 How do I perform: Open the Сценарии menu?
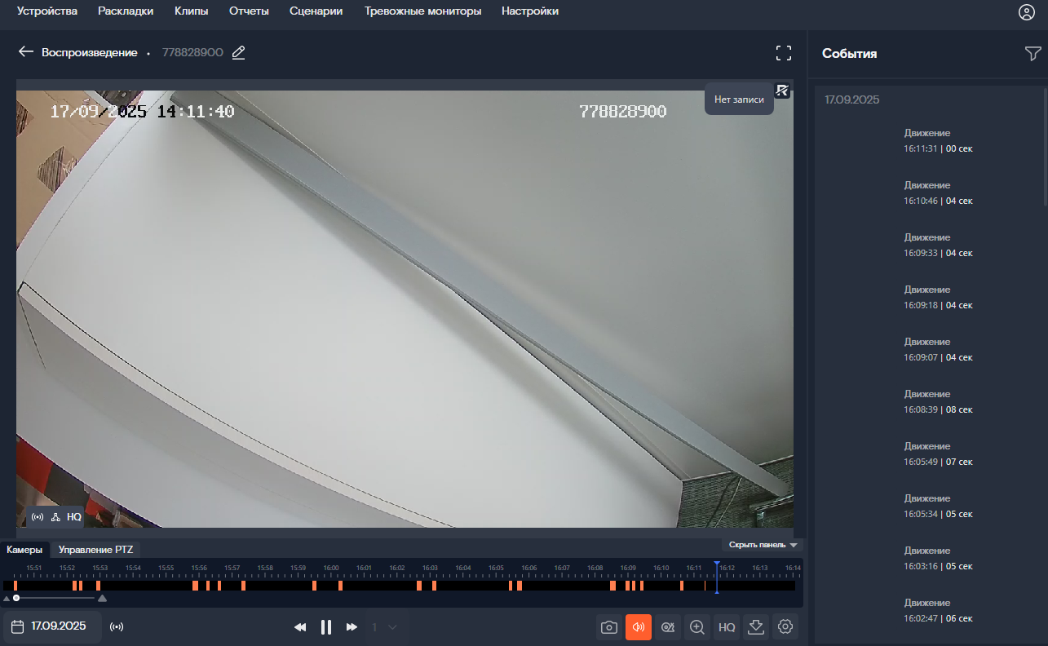click(x=316, y=11)
